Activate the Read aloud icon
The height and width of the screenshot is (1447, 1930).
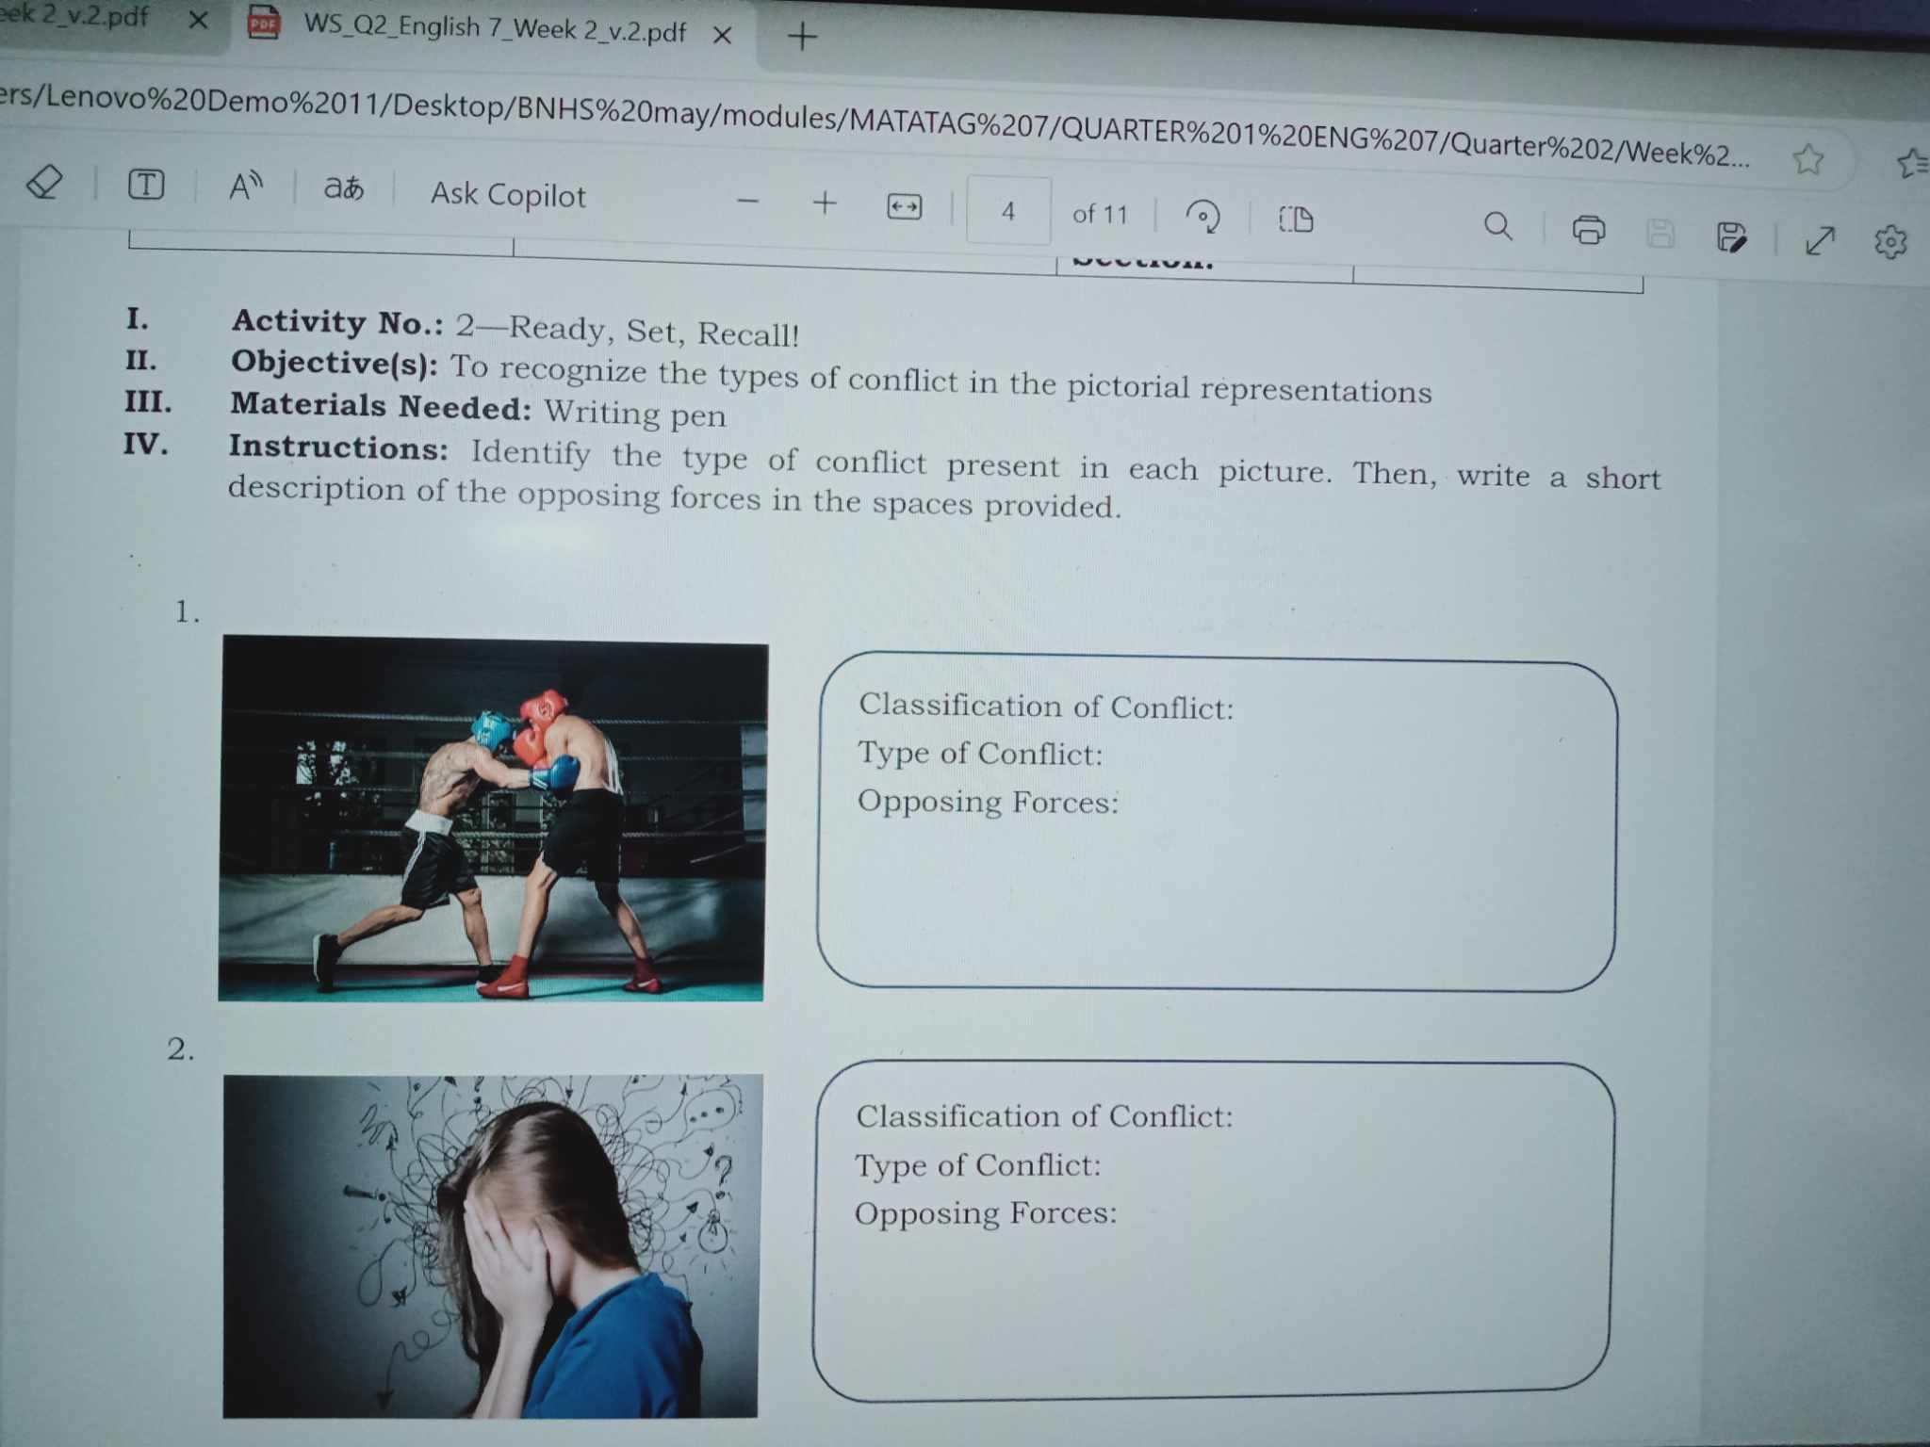pyautogui.click(x=246, y=187)
